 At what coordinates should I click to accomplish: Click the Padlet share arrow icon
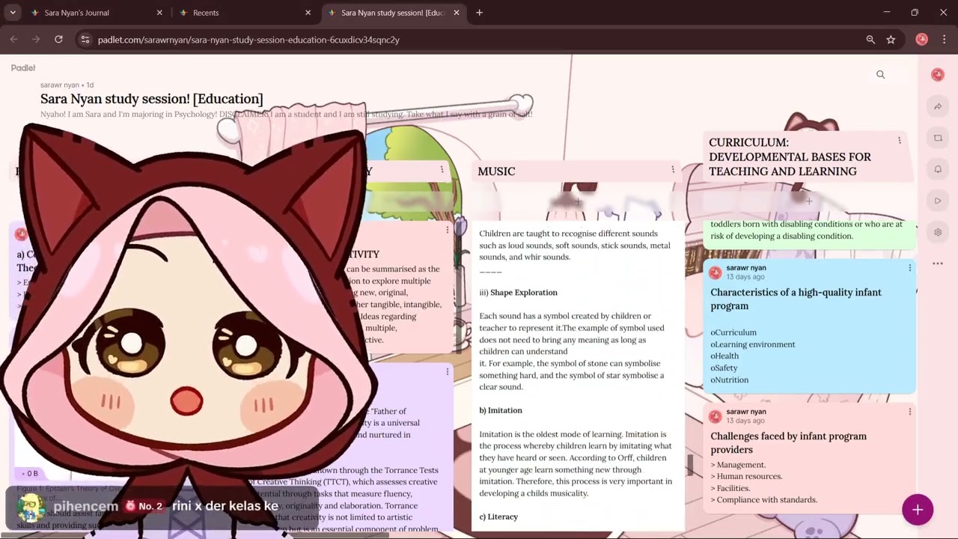[938, 106]
